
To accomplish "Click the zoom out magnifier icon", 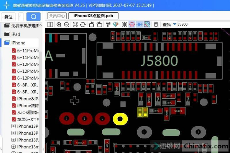I will pyautogui.click(x=66, y=24).
